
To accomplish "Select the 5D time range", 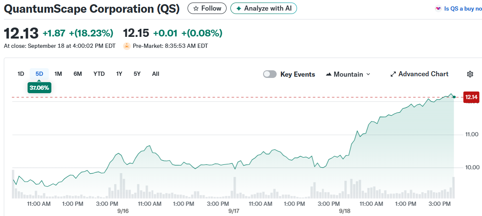I will coord(39,74).
